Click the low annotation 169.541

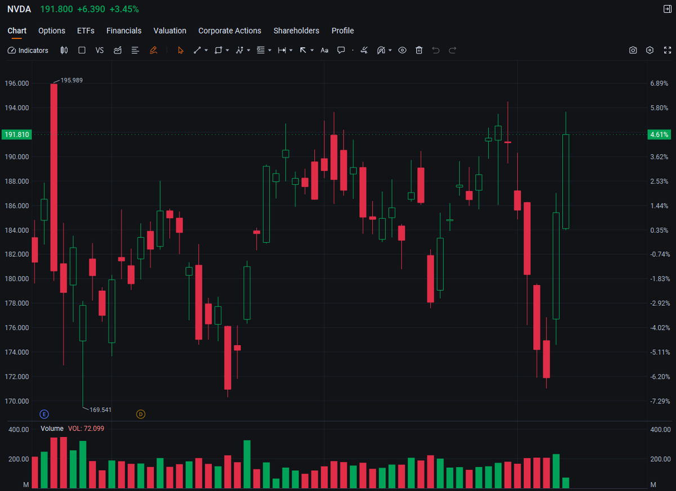[100, 409]
